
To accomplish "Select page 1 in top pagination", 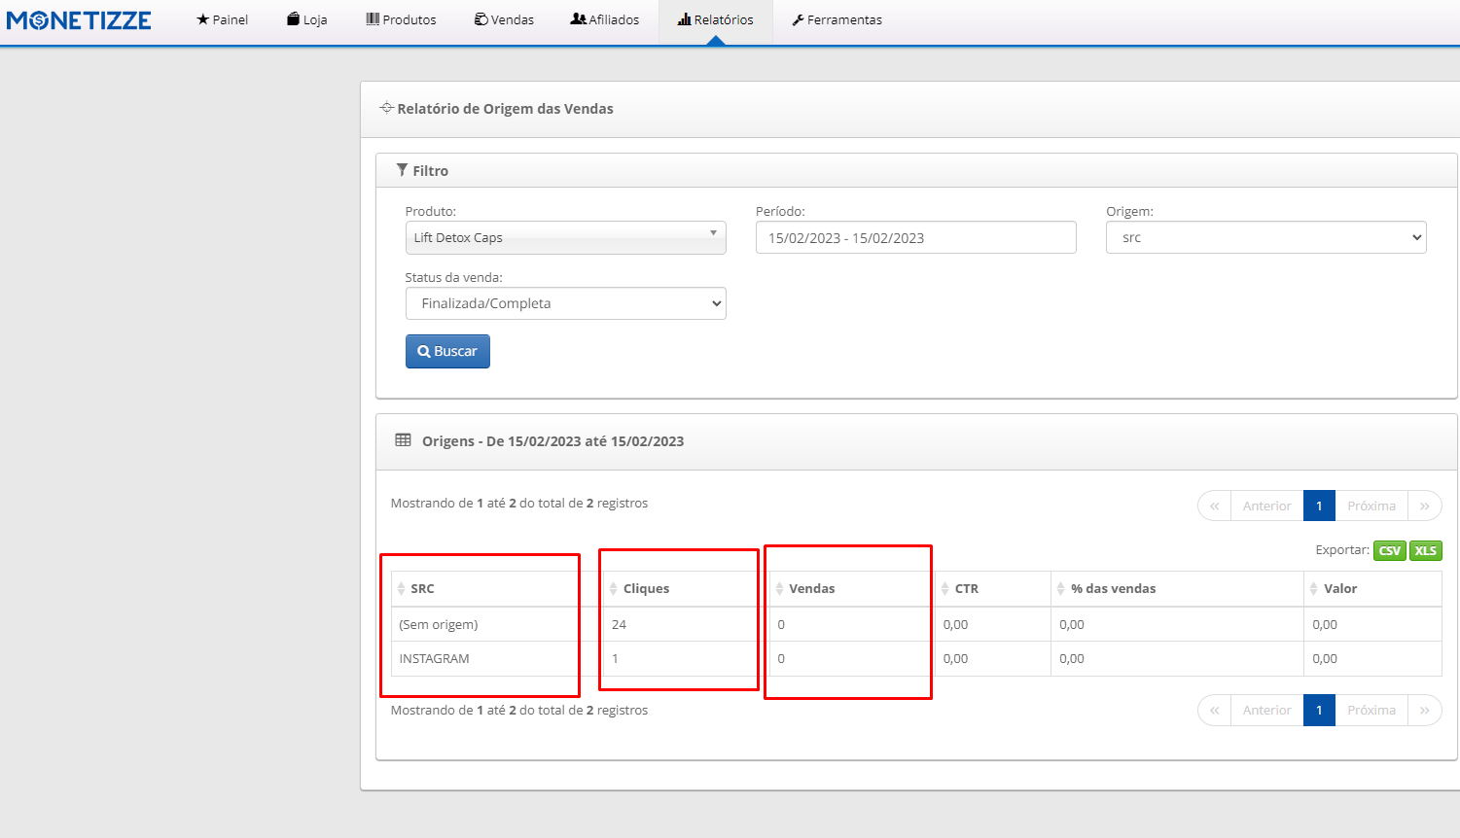I will [x=1318, y=506].
